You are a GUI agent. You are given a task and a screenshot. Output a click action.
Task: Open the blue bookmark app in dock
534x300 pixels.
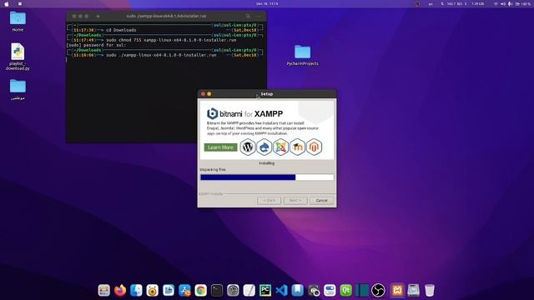(298, 291)
